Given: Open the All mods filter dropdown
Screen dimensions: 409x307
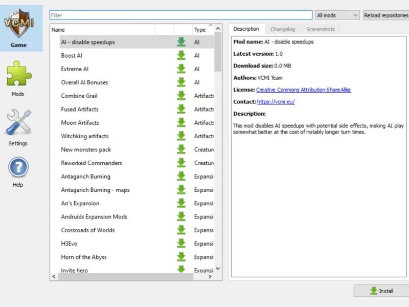Looking at the screenshot, I should pos(337,15).
